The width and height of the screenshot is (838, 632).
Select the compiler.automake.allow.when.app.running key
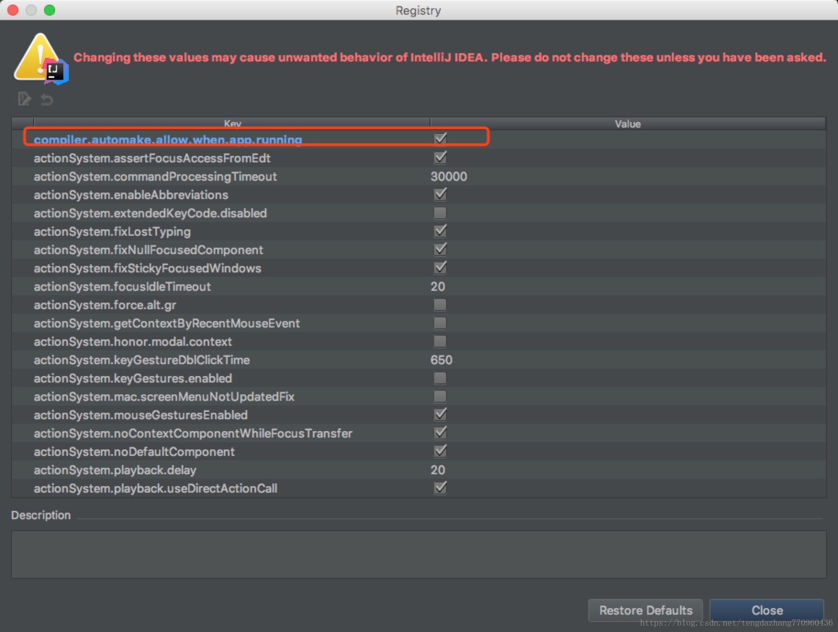point(168,139)
